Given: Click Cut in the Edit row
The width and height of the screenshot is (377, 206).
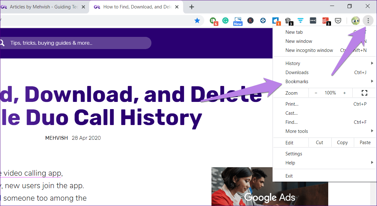Looking at the screenshot, I should (319, 142).
